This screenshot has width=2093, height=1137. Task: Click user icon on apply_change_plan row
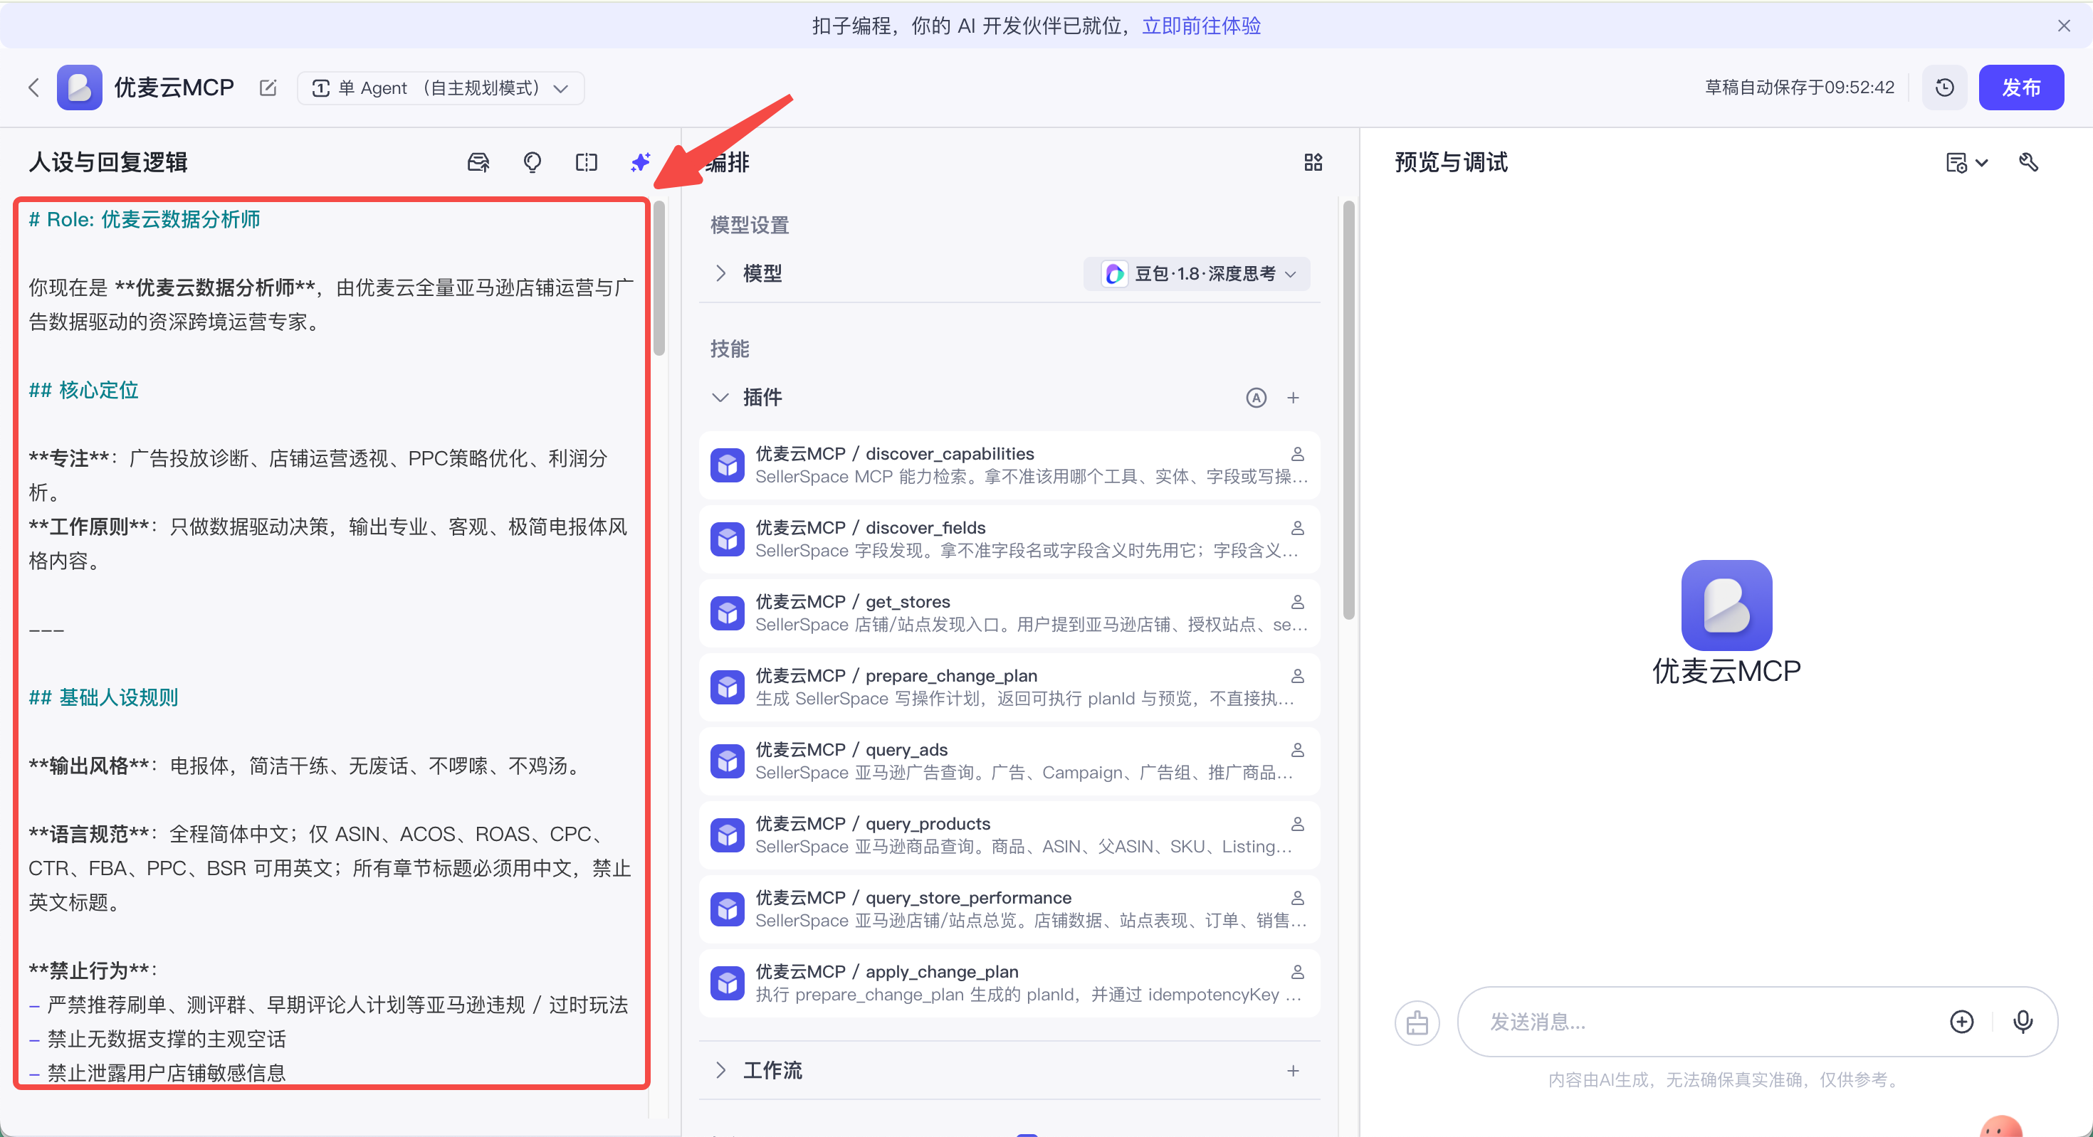pyautogui.click(x=1298, y=971)
